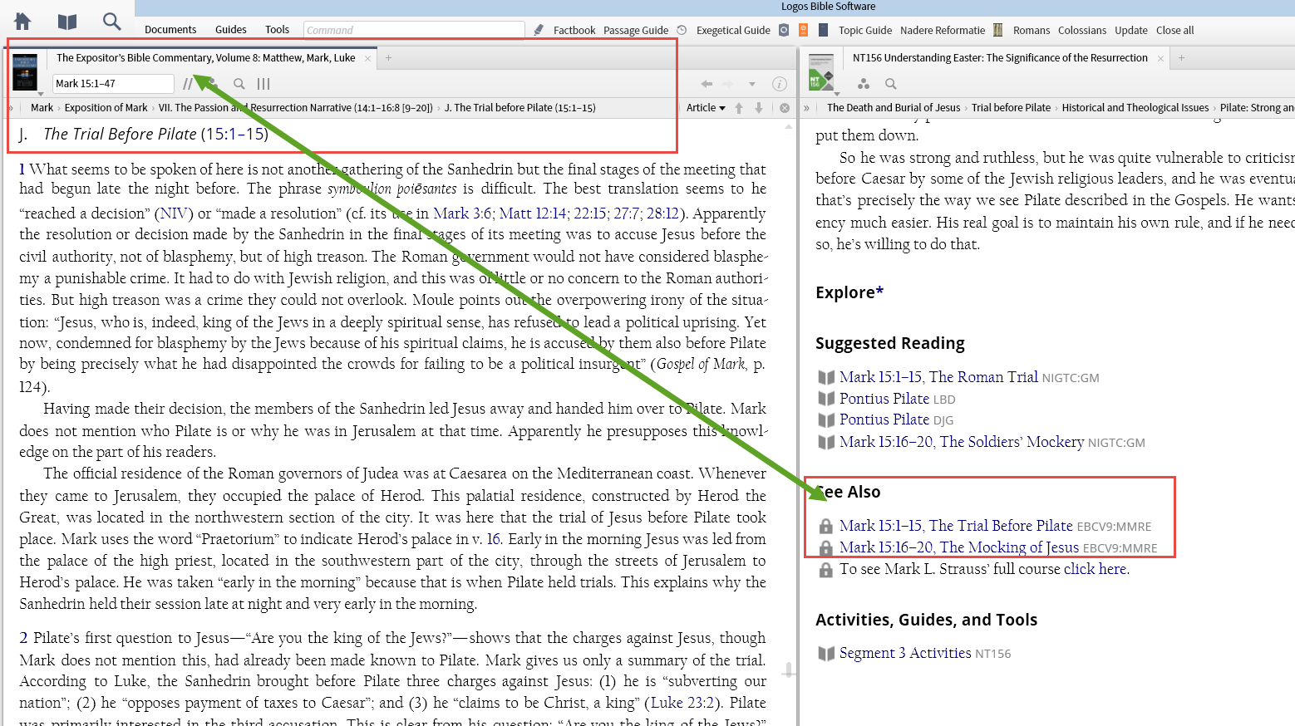Click the book icon beside Pontius Pilate DJG
This screenshot has width=1295, height=726.
826,420
